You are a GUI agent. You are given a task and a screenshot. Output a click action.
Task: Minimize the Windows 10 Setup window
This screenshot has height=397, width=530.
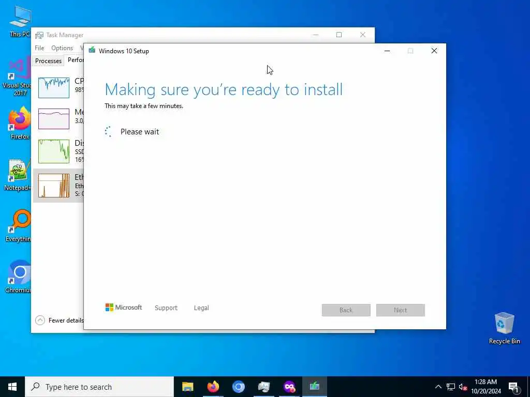(x=387, y=51)
